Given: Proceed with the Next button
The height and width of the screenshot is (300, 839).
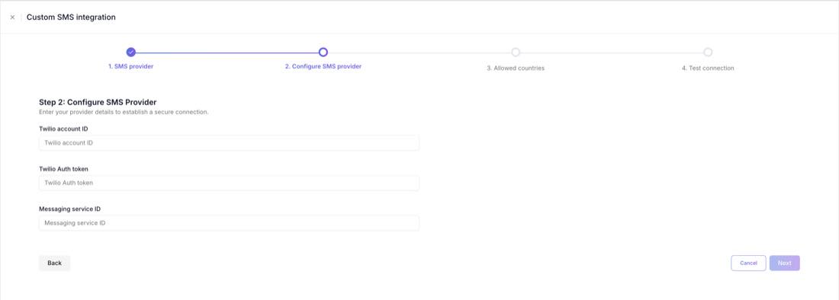Looking at the screenshot, I should (x=784, y=263).
